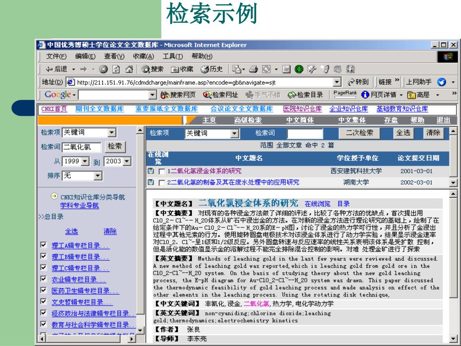Click the Google 检索目录 button
The width and height of the screenshot is (461, 346).
pos(305,95)
